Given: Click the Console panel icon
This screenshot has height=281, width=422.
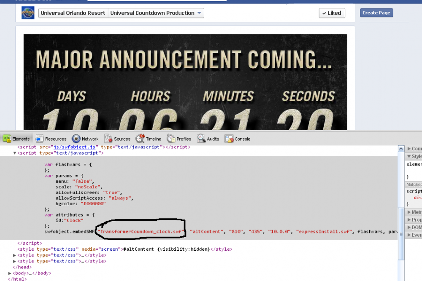Looking at the screenshot, I should click(x=229, y=139).
